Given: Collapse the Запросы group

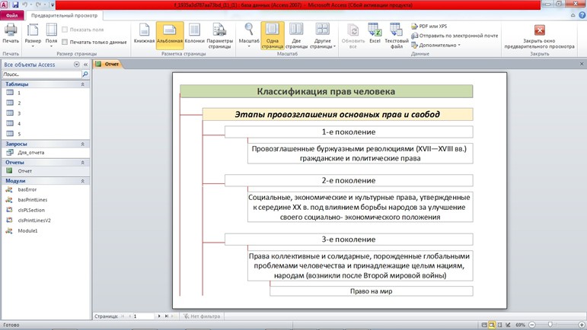Looking at the screenshot, I should pos(83,144).
